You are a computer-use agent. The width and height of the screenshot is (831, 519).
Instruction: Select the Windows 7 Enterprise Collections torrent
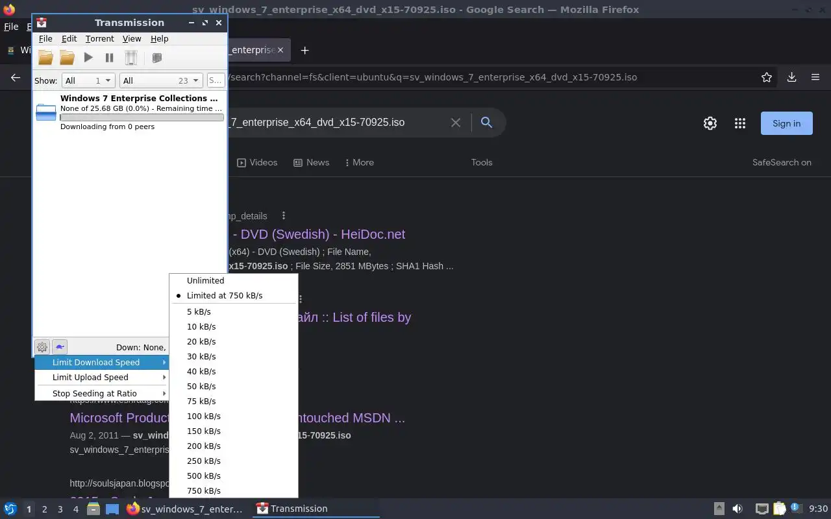pyautogui.click(x=130, y=113)
